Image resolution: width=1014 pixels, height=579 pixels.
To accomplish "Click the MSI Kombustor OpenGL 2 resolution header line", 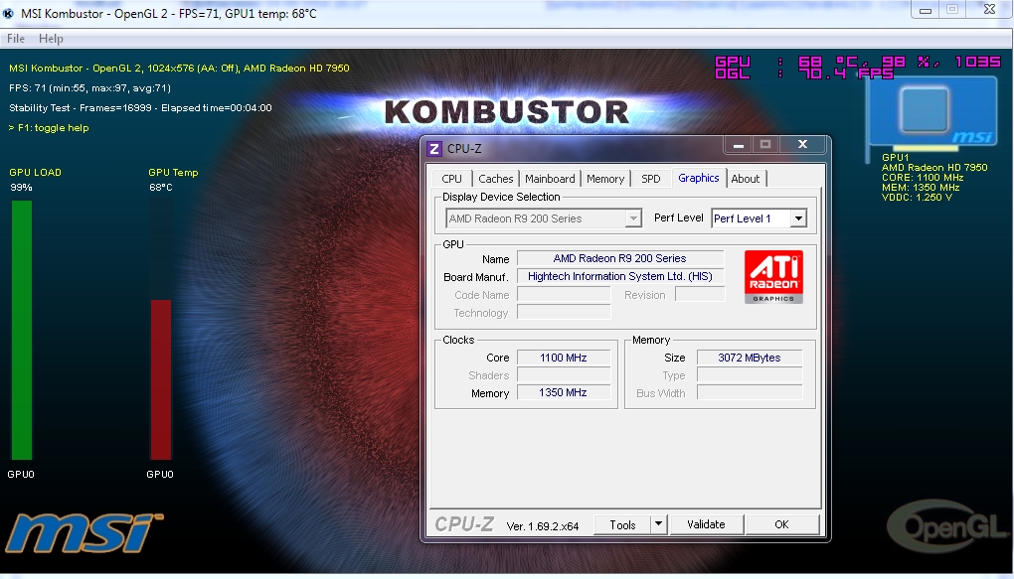I will pyautogui.click(x=179, y=68).
